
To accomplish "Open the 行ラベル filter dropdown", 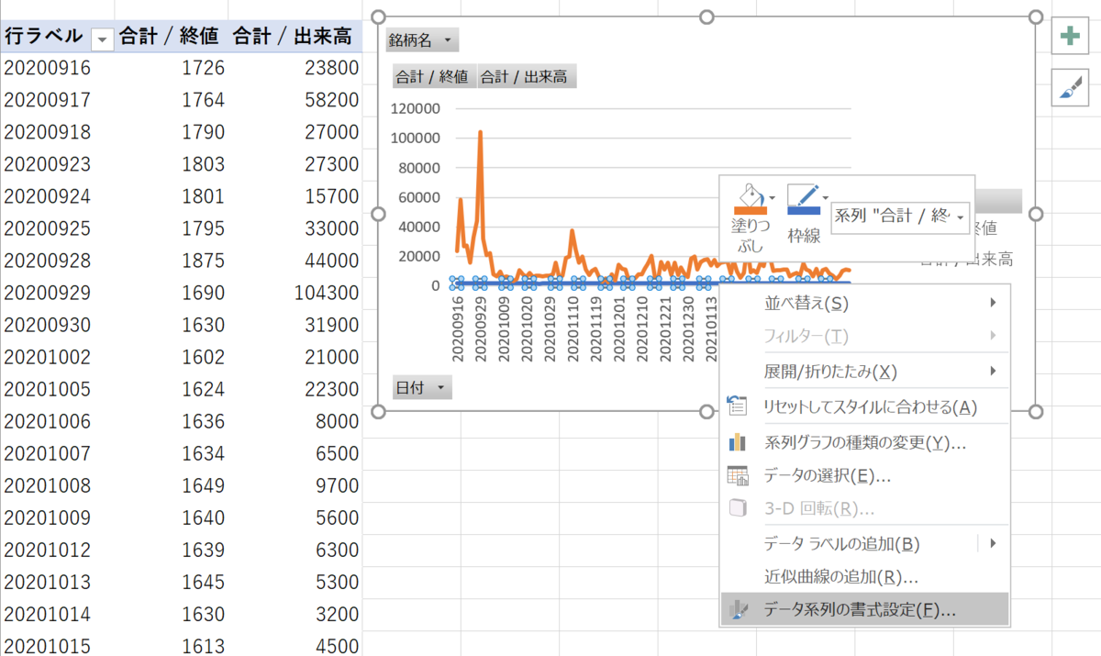I will tap(103, 38).
